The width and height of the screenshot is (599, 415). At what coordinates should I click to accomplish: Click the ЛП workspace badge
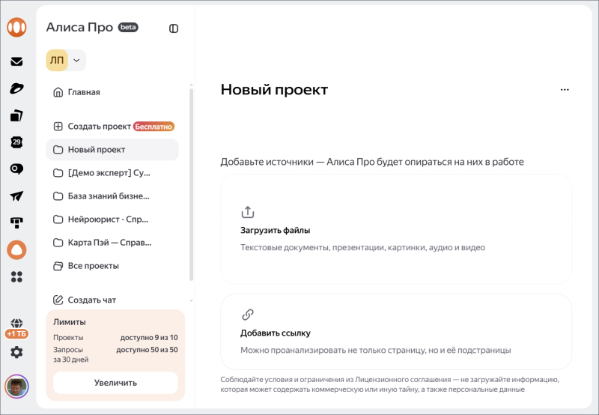tap(57, 60)
